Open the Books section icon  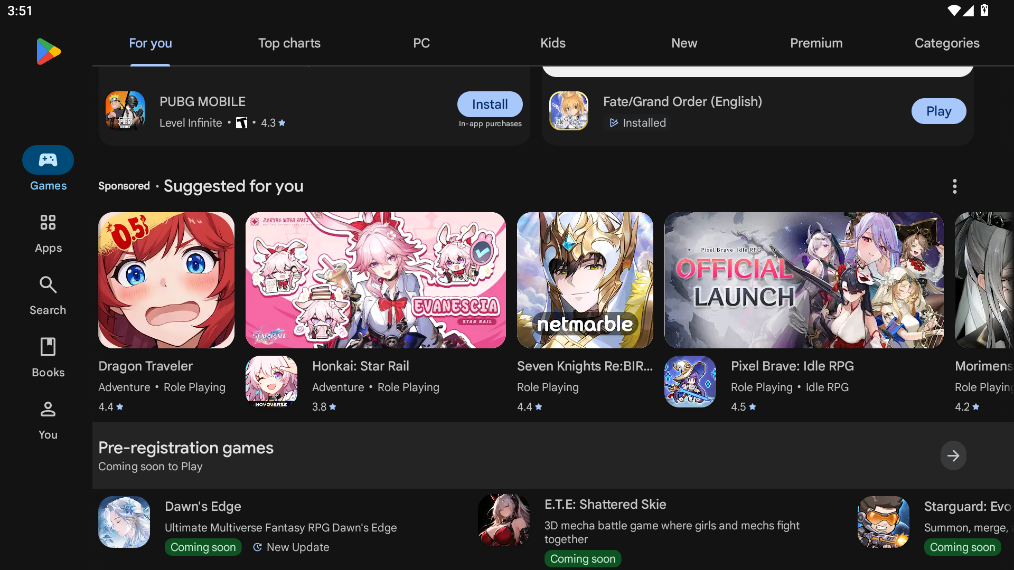pyautogui.click(x=48, y=347)
